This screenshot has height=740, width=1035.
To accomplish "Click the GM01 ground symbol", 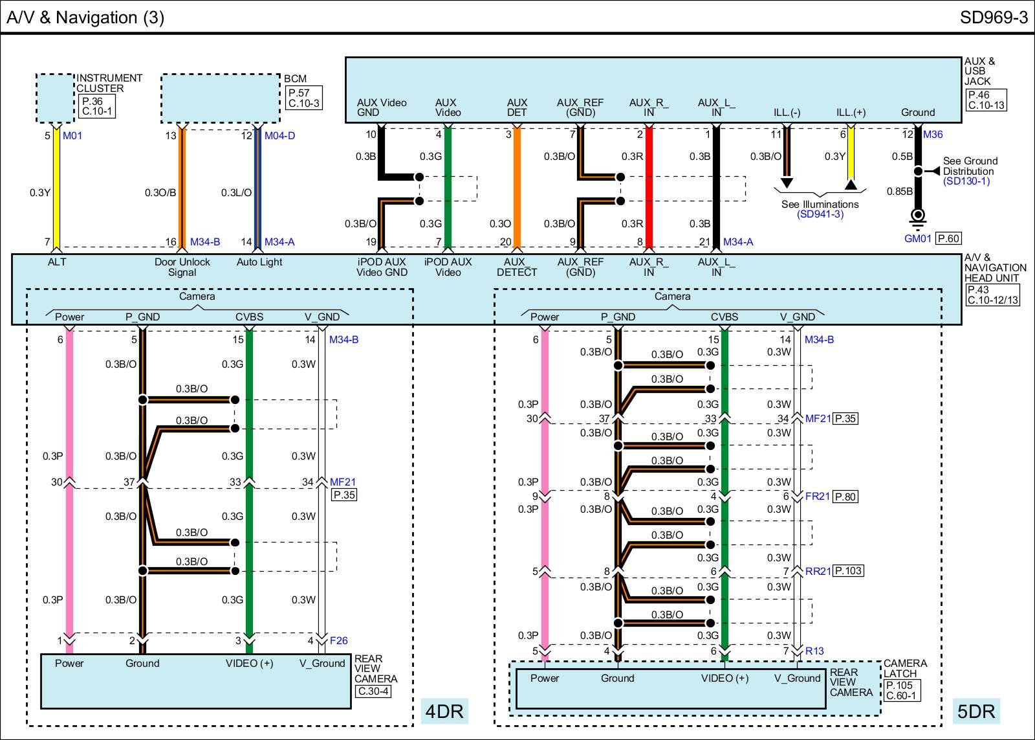I will click(x=917, y=217).
